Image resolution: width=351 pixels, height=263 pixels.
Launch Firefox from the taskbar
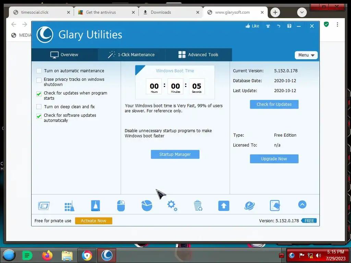pos(47,255)
